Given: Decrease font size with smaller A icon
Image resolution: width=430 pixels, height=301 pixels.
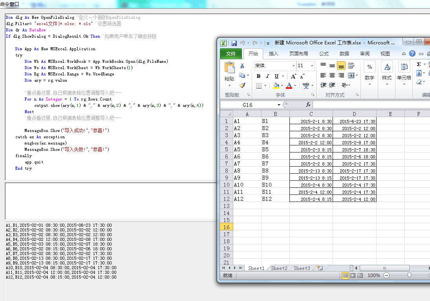Looking at the screenshot, I should [302, 76].
